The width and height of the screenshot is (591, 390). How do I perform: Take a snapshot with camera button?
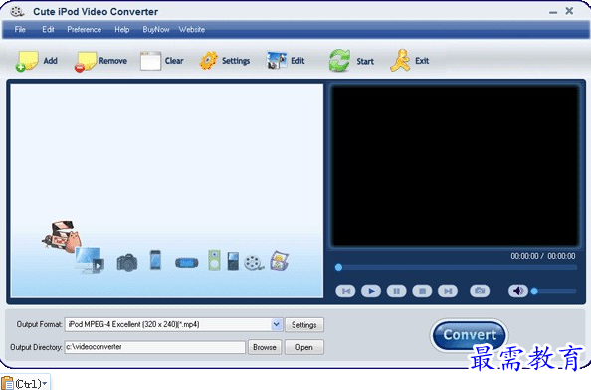click(x=480, y=291)
